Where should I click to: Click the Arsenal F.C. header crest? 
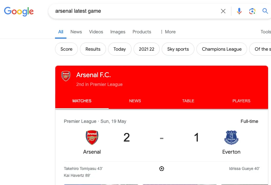coord(66,76)
